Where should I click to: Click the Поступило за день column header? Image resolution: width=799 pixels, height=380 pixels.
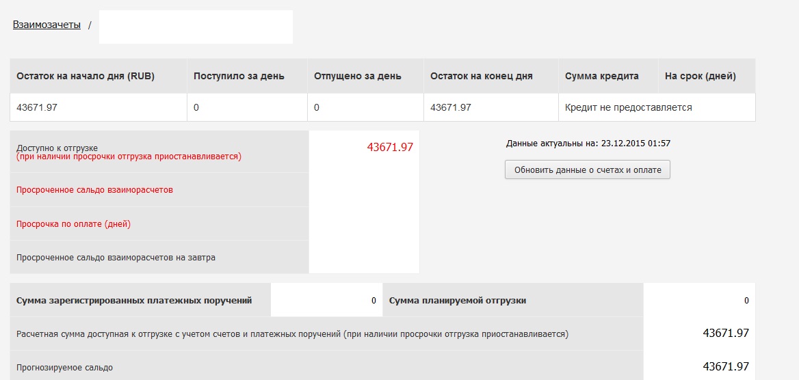[239, 76]
